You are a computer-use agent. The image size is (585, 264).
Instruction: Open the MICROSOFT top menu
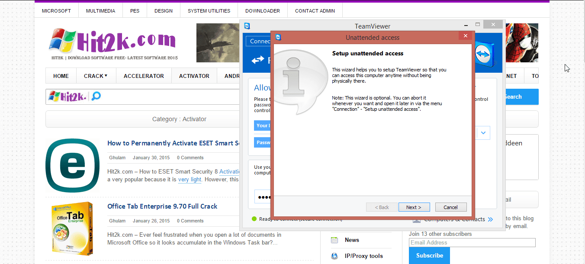point(56,11)
